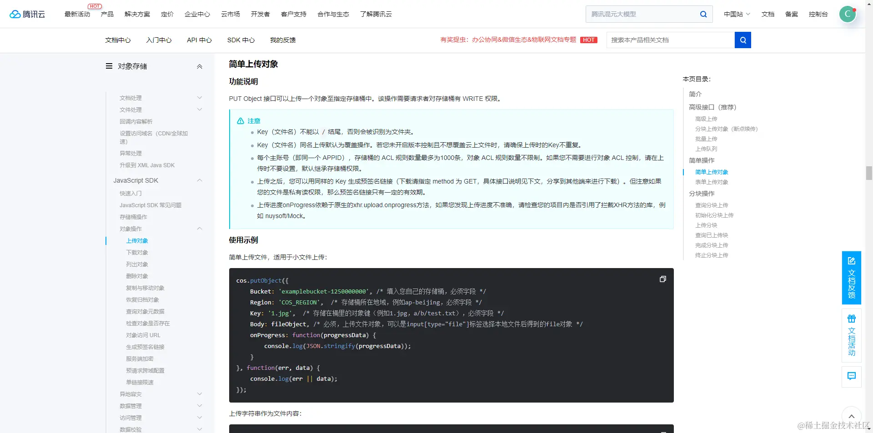This screenshot has height=433, width=873.
Task: Open the 备案 link in header
Action: (792, 14)
